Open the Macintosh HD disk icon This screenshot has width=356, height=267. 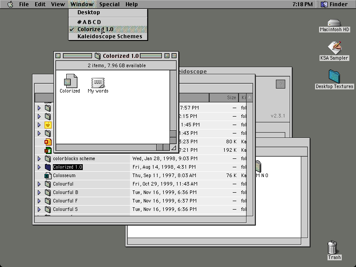pyautogui.click(x=334, y=23)
